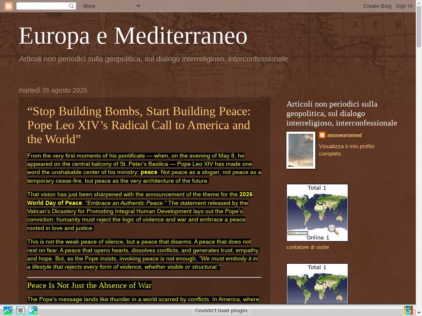Click the sidebar heading "Articoli non periodici sulla geopolitica"
This screenshot has height=316, width=422.
coord(342,114)
